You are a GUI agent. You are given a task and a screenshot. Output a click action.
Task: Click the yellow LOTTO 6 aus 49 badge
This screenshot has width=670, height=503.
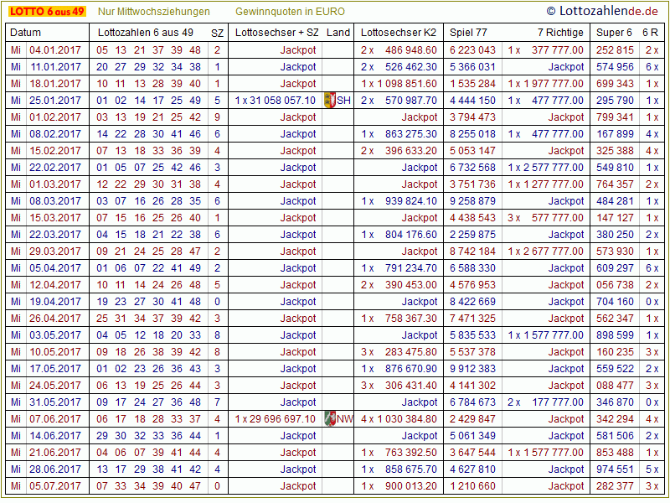(46, 12)
